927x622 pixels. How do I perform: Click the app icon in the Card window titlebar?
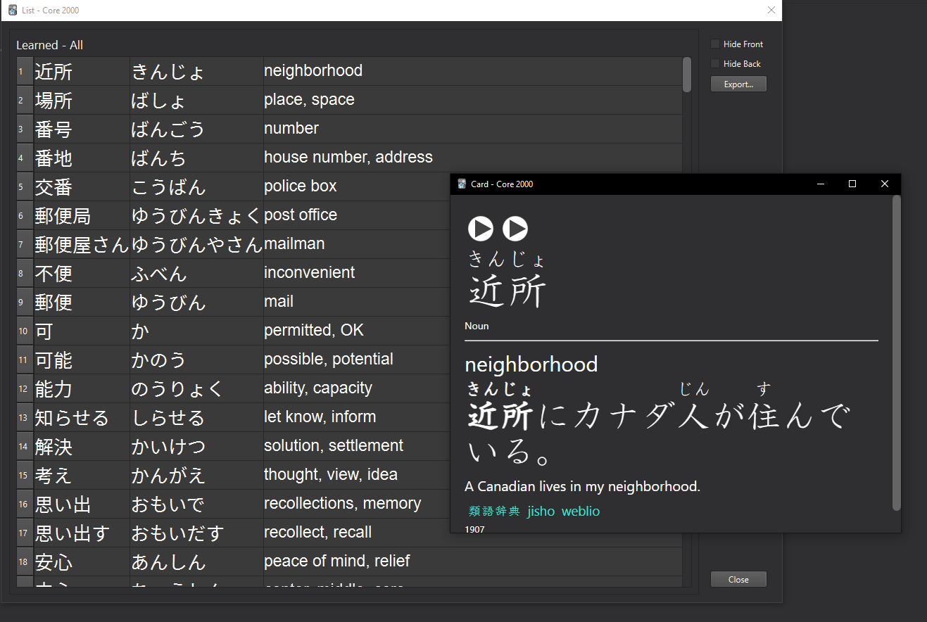pos(461,184)
